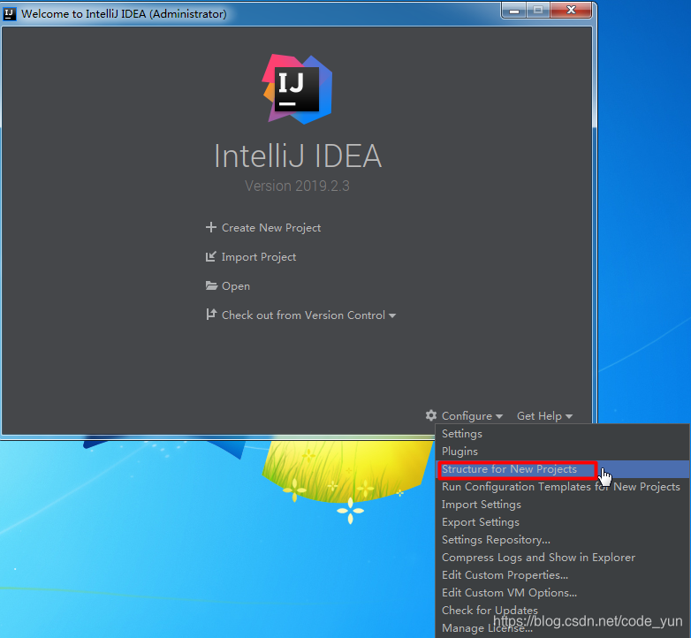Open Manage License... entry
691x638 pixels.
[x=562, y=628]
